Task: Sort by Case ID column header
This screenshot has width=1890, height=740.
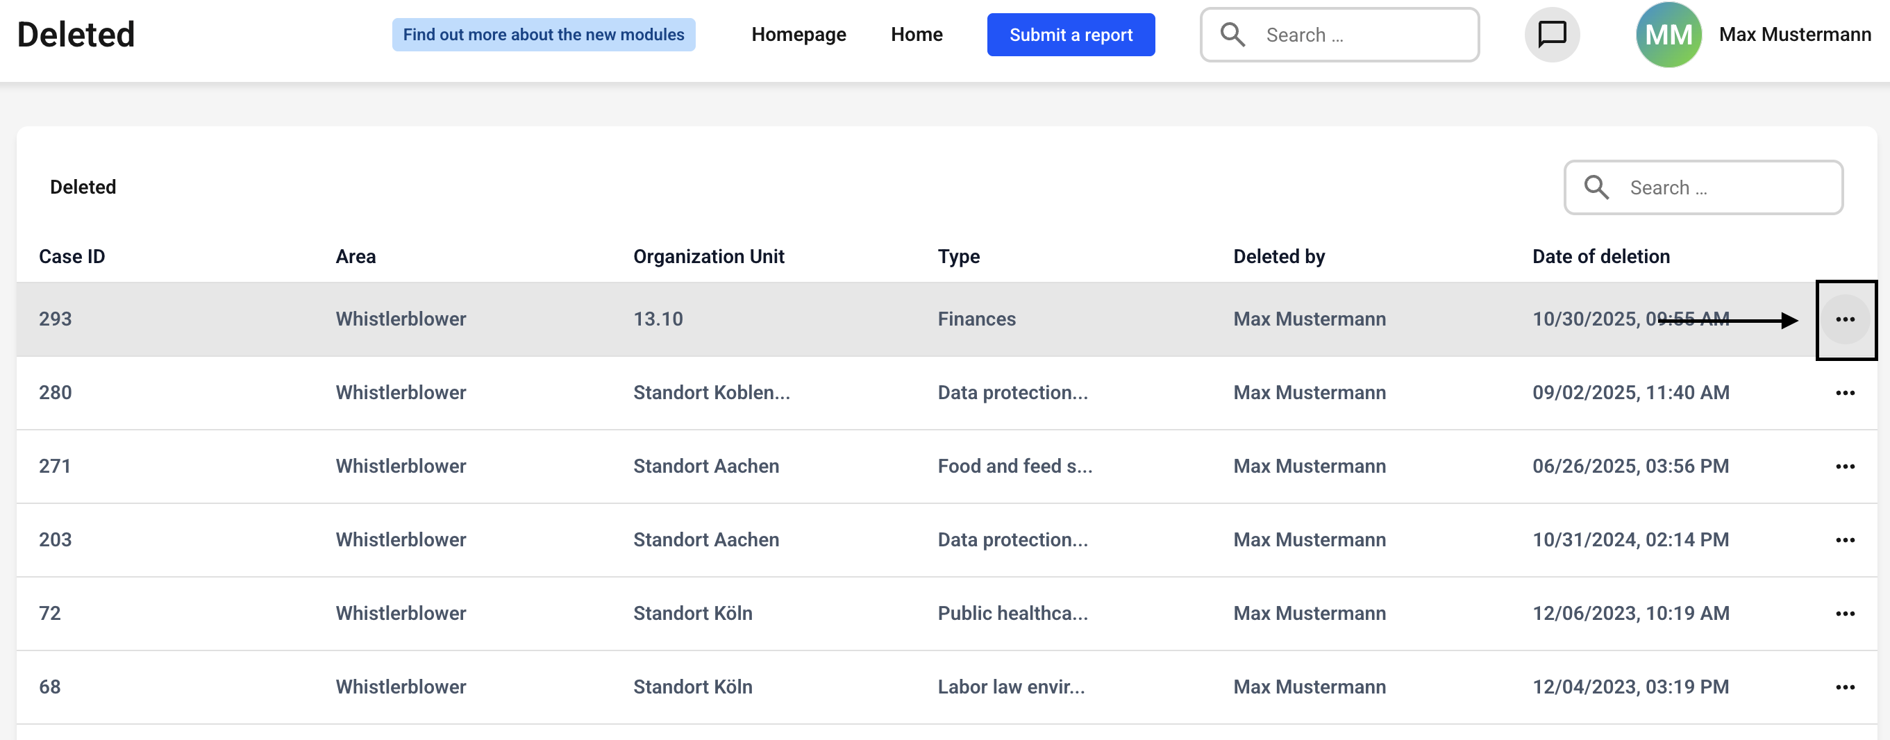Action: pyautogui.click(x=72, y=257)
